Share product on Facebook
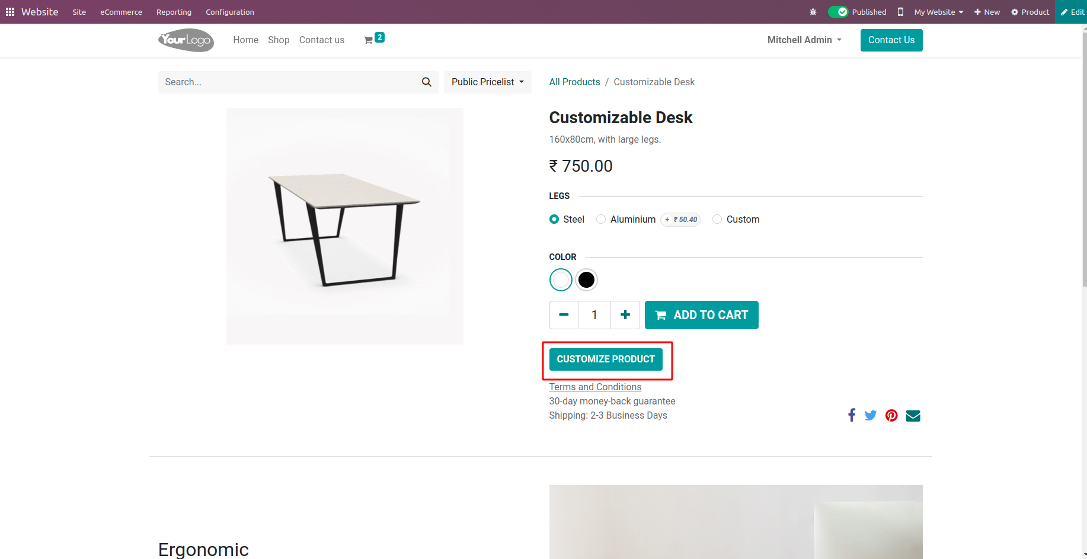 tap(852, 415)
